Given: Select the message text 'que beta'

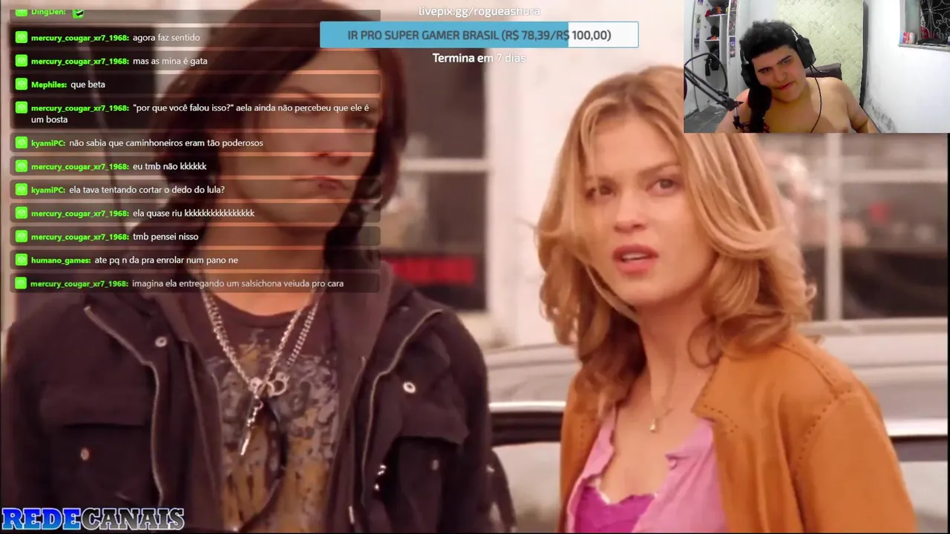Looking at the screenshot, I should tap(88, 85).
